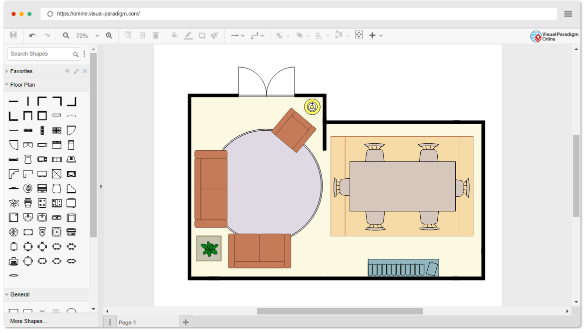
Task: Add a new page with plus button
Action: tap(186, 322)
